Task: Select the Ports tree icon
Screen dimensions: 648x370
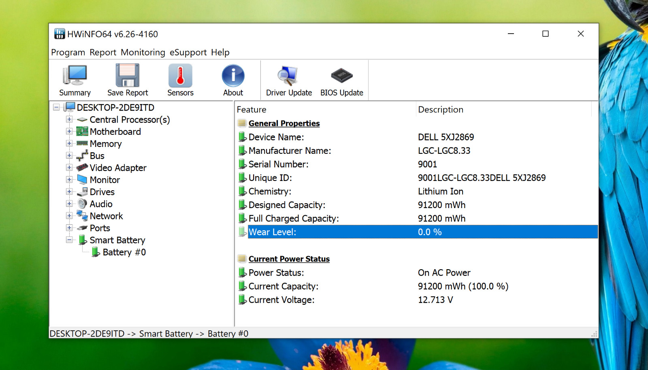Action: point(82,228)
